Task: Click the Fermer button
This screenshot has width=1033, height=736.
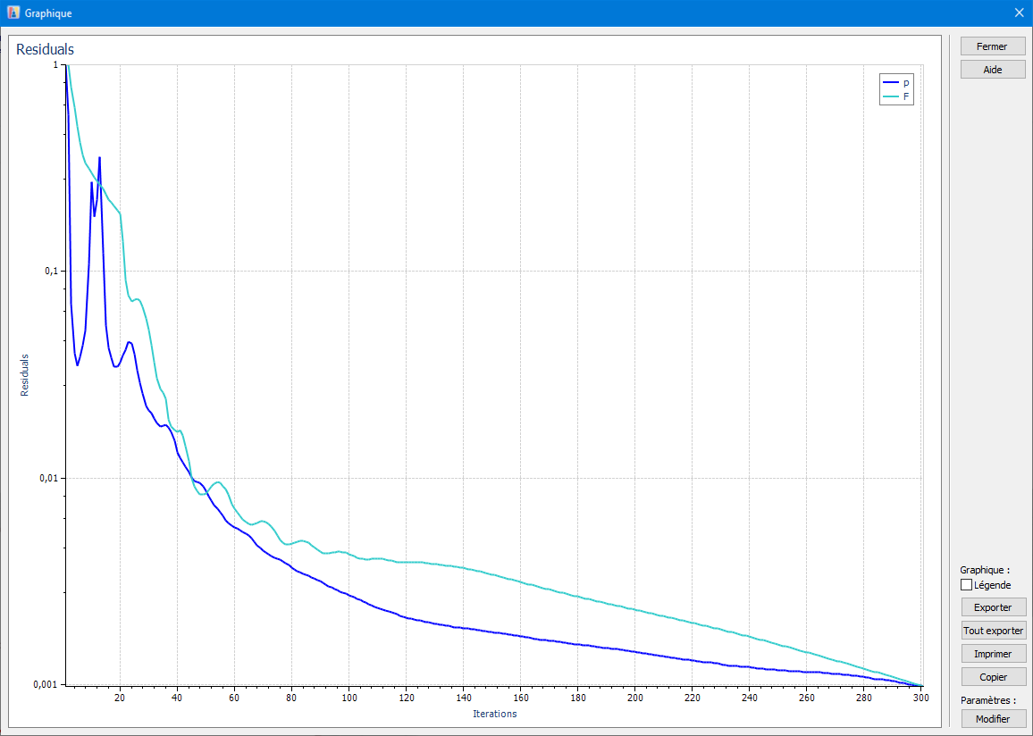Action: point(993,46)
